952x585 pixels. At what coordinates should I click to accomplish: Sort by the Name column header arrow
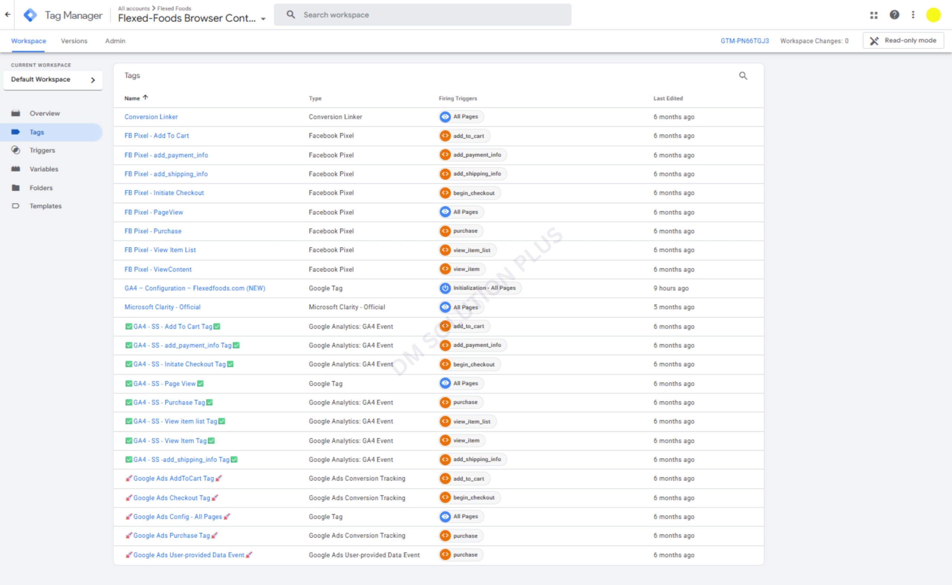145,98
